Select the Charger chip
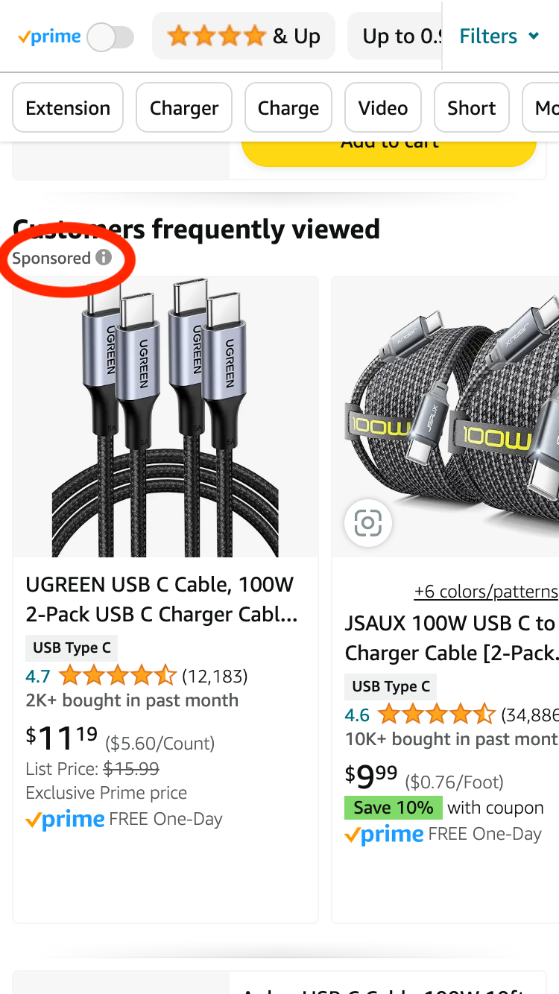 coord(184,108)
